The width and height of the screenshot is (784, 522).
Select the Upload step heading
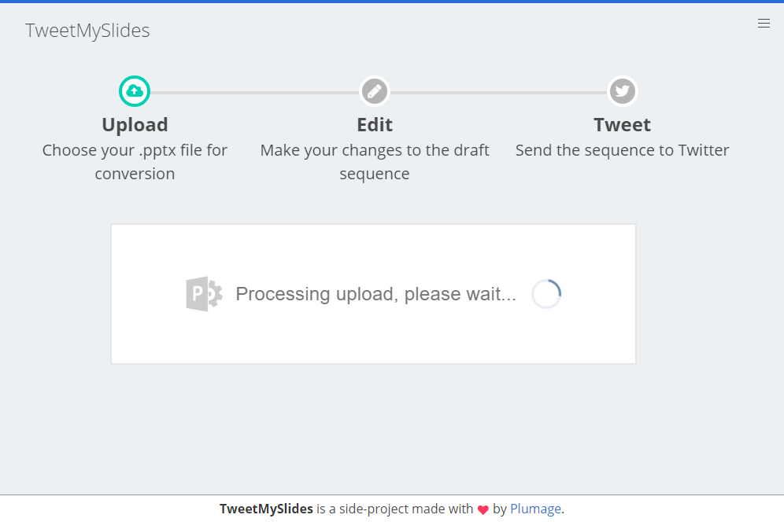point(135,125)
